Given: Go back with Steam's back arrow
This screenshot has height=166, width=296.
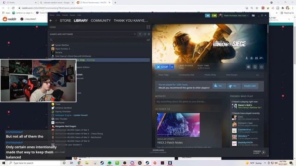Looking at the screenshot, I should (x=51, y=20).
